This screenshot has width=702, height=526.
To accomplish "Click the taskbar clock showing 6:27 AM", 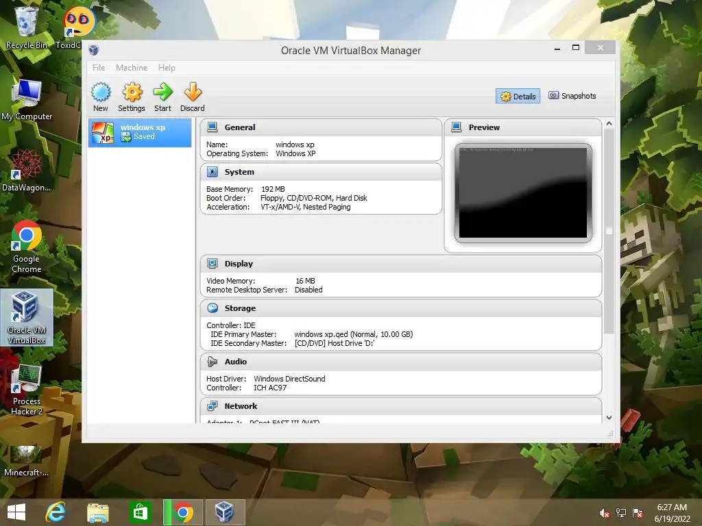I will click(672, 513).
